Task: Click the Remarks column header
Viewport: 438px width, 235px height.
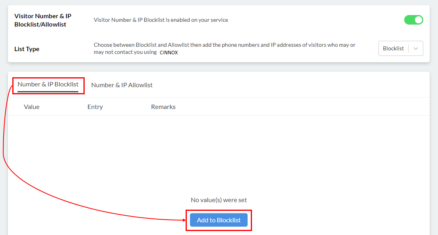Action: 163,107
